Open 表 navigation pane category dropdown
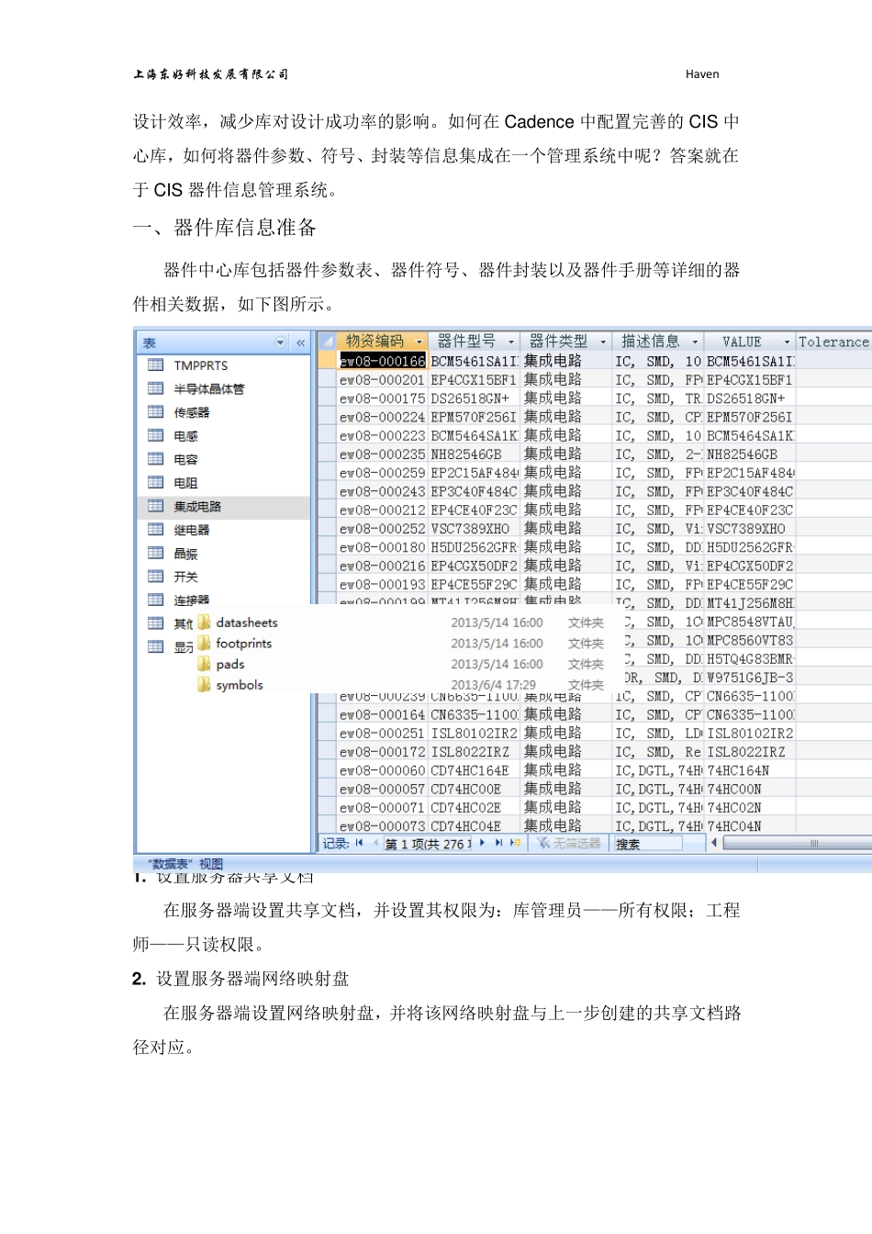872x1234 pixels. tap(281, 342)
